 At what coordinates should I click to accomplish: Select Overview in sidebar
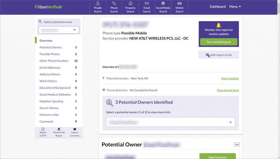pos(46,41)
